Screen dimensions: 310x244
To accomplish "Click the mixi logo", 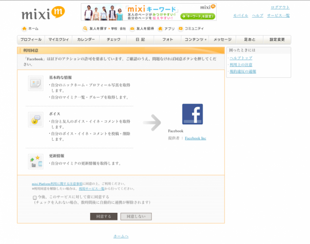I will pos(43,13).
